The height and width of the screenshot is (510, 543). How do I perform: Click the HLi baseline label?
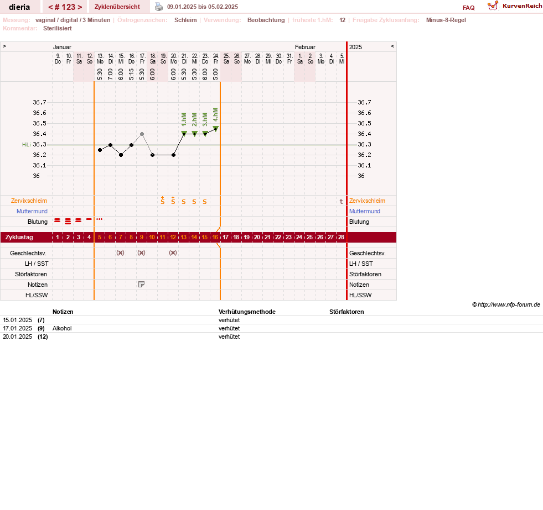[x=27, y=145]
